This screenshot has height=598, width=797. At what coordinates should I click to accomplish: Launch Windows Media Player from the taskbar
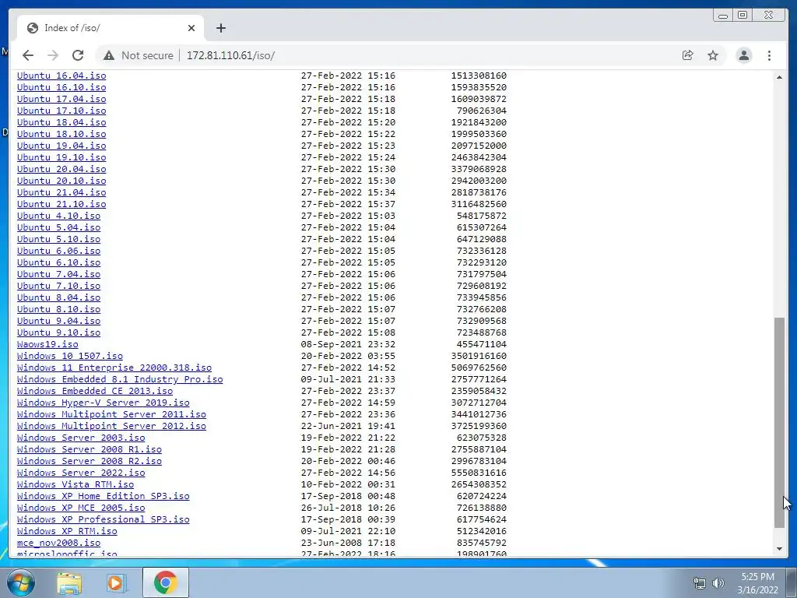tap(116, 582)
